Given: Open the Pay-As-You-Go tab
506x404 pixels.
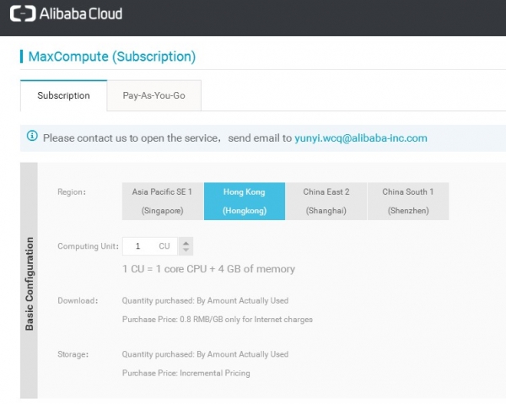Looking at the screenshot, I should coord(154,95).
